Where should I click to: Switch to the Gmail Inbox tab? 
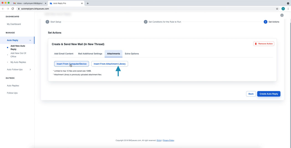(29, 3)
